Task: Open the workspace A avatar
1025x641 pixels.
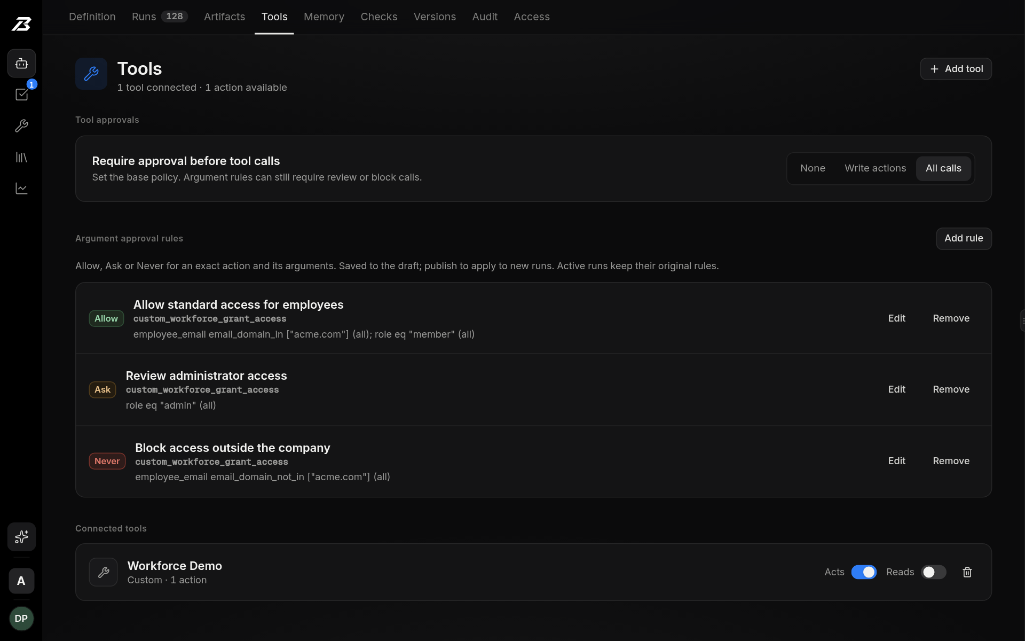Action: tap(21, 581)
